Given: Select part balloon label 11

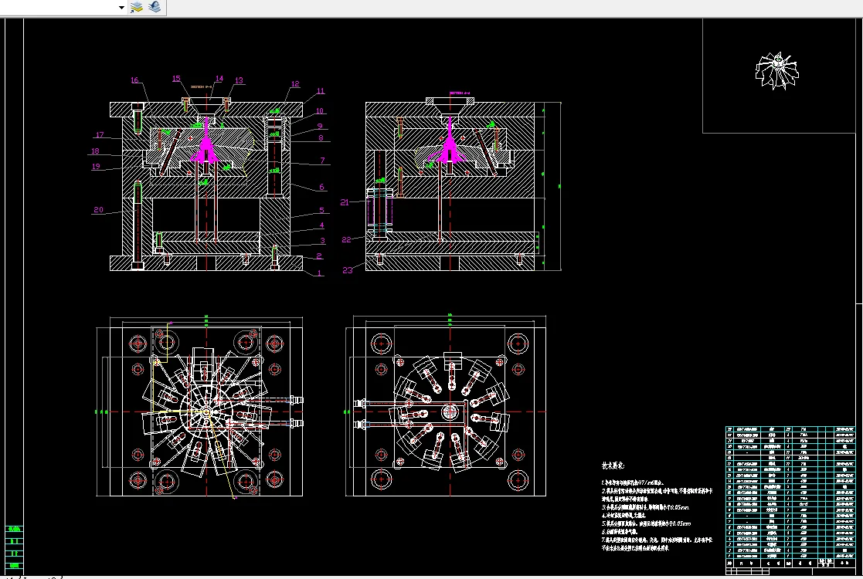Looking at the screenshot, I should [x=321, y=91].
